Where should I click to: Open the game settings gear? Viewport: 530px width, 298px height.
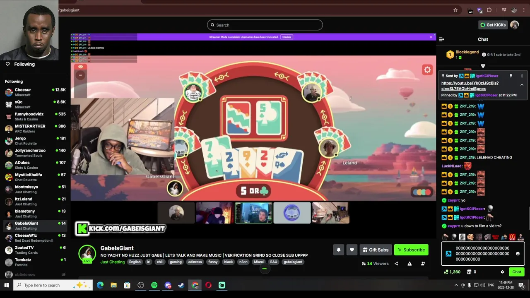427,70
